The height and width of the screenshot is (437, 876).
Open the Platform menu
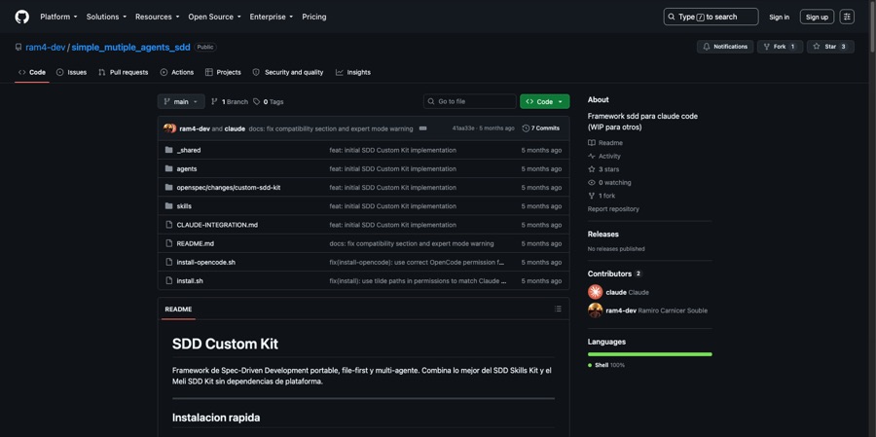tap(58, 17)
